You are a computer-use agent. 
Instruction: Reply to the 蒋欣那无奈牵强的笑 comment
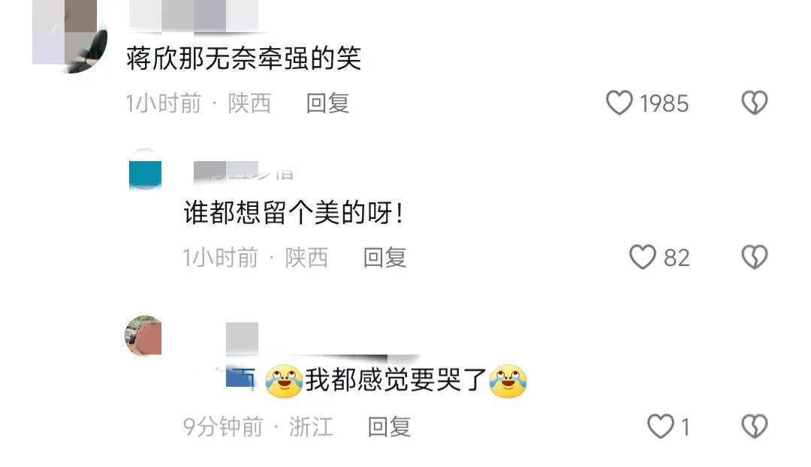click(x=328, y=103)
